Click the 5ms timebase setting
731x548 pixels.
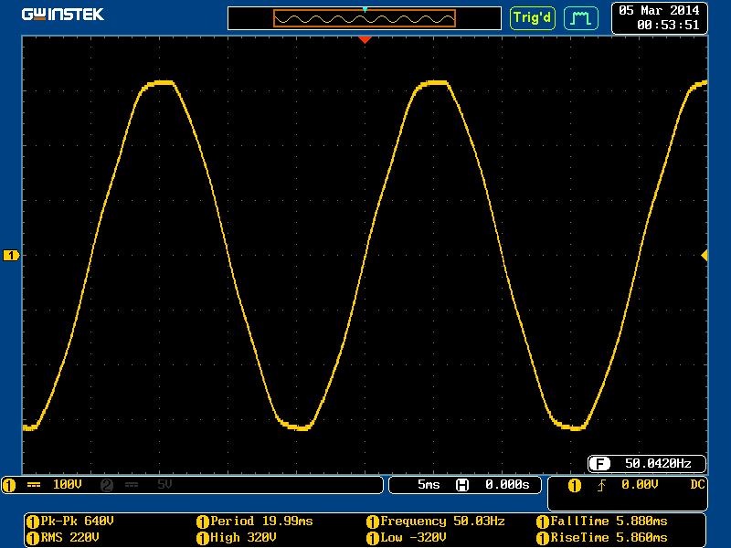(x=428, y=485)
